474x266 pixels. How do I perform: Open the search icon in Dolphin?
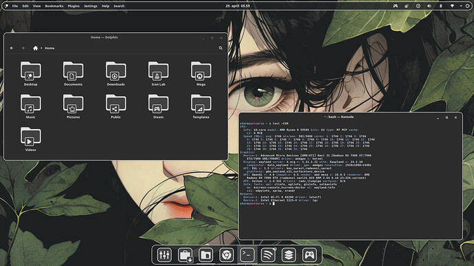click(221, 48)
